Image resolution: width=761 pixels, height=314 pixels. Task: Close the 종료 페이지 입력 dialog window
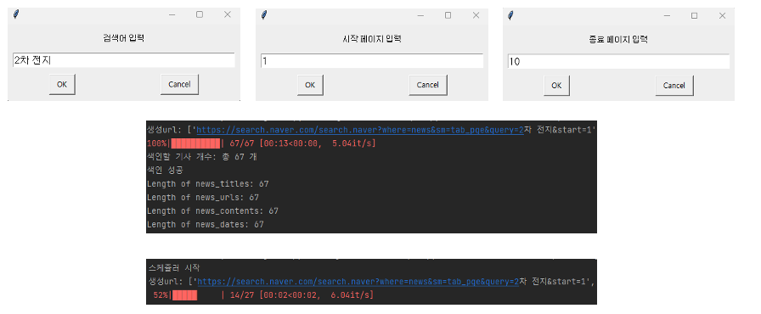coord(722,16)
